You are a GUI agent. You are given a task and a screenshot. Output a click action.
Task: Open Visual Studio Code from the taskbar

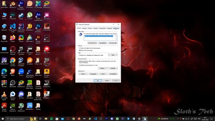[x=95, y=119]
